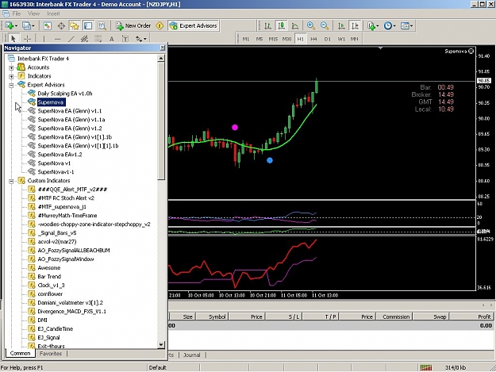
Task: Open the Insert menu
Action: tap(53, 13)
